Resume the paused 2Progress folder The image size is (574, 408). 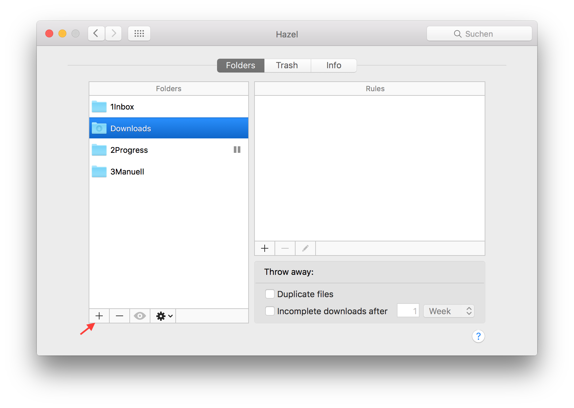coord(237,150)
